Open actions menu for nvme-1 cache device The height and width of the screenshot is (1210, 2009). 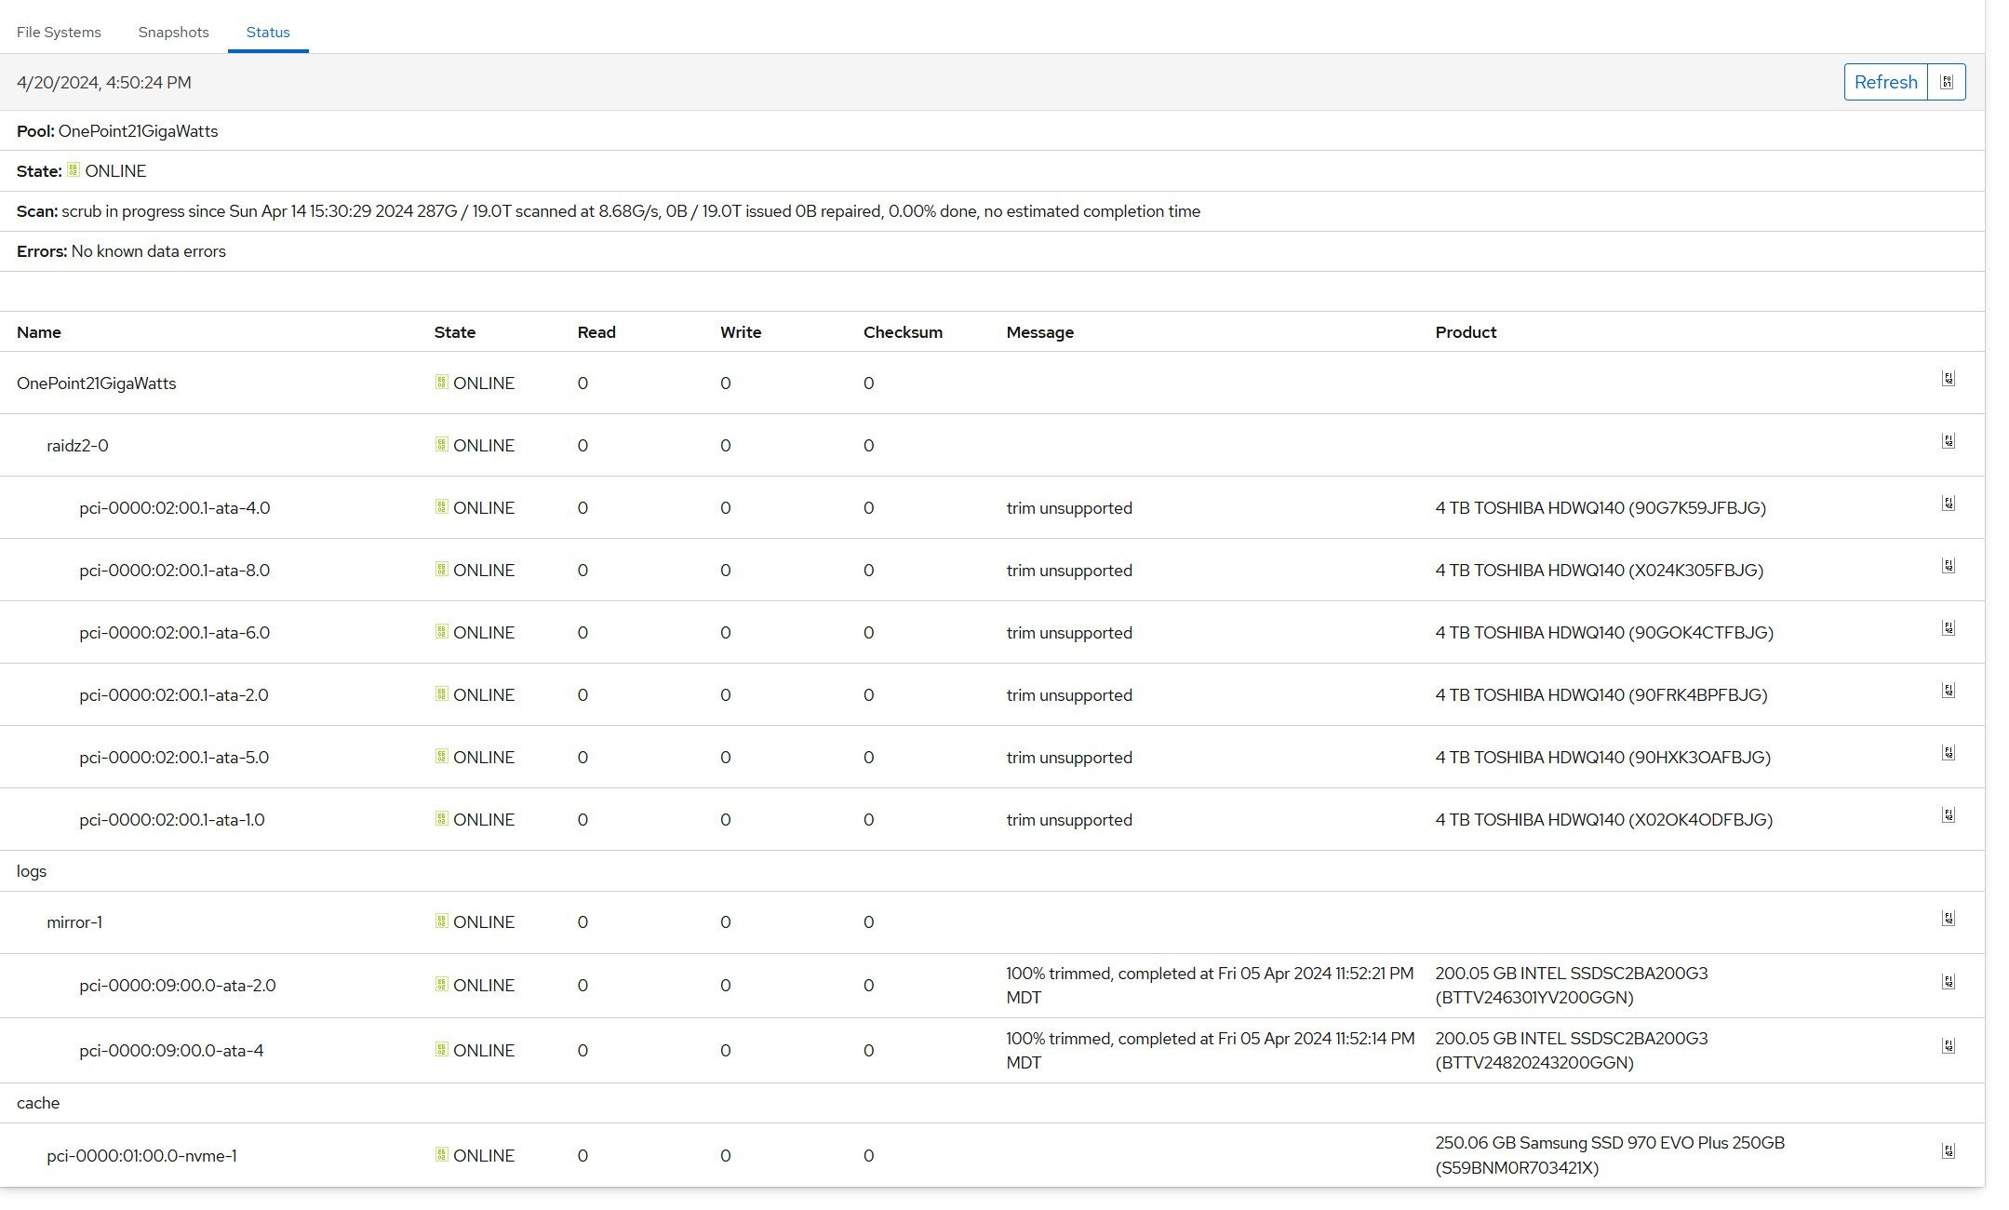pyautogui.click(x=1948, y=1151)
